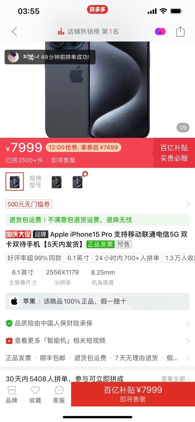
Task: Tap the 百亿补贴 ¥7999 buy button
Action: (133, 394)
